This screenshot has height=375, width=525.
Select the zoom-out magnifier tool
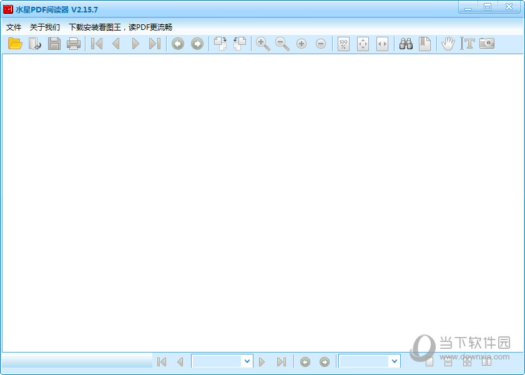282,44
